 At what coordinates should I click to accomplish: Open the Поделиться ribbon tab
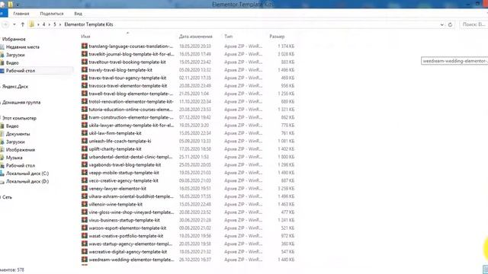52,14
